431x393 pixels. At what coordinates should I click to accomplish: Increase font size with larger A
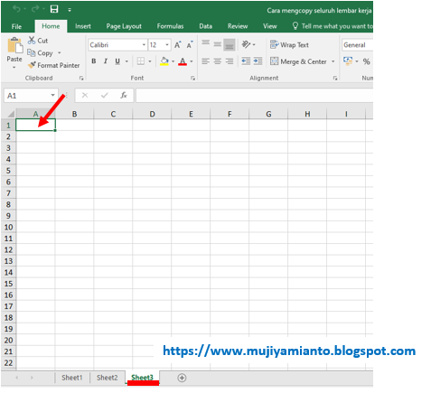[x=178, y=45]
